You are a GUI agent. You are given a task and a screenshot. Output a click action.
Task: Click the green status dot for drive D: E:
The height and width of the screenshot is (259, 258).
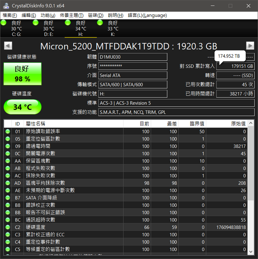click(x=35, y=23)
